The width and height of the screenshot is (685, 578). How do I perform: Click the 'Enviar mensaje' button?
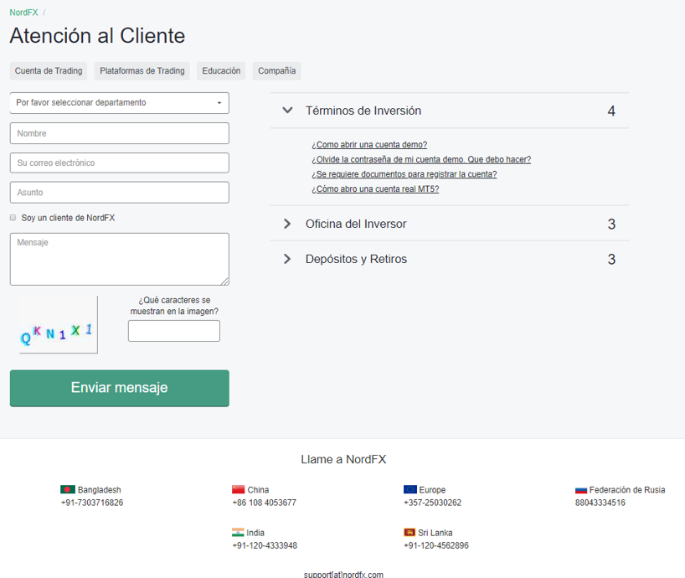(x=119, y=388)
